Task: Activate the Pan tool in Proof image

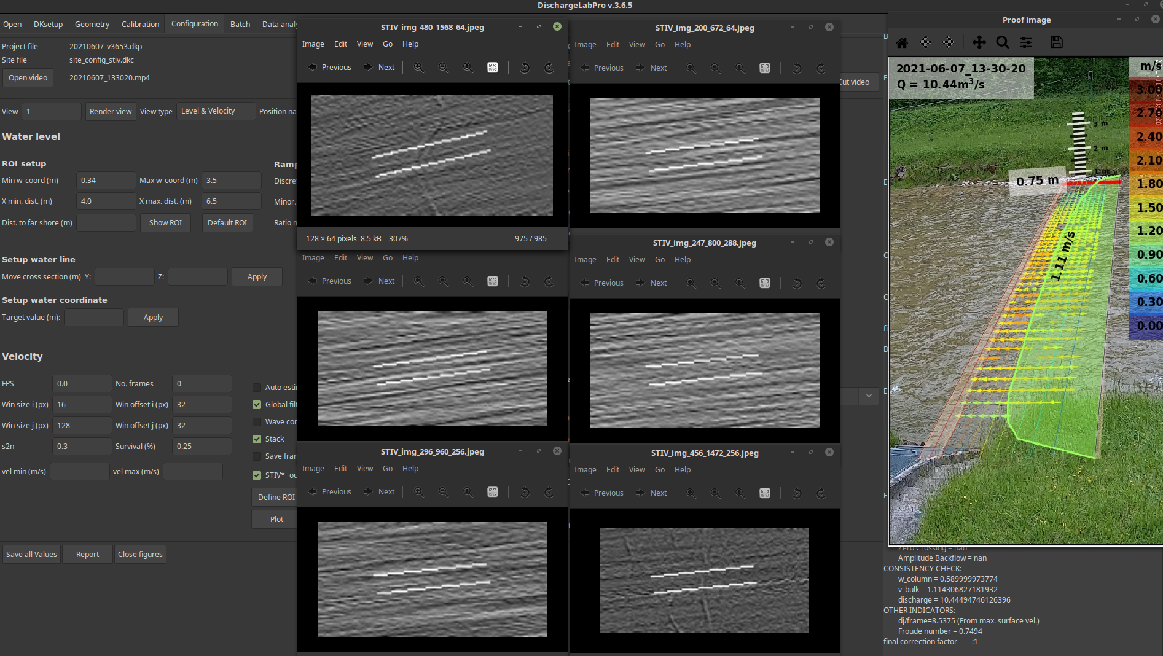Action: tap(979, 42)
